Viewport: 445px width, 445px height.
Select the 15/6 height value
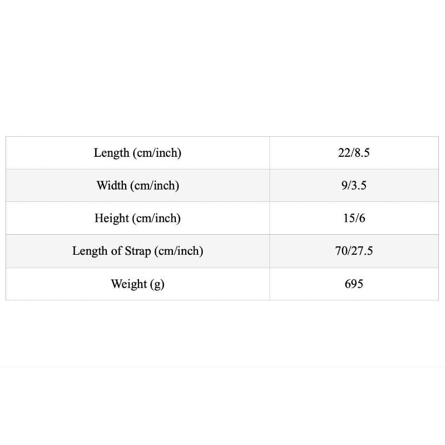354,218
